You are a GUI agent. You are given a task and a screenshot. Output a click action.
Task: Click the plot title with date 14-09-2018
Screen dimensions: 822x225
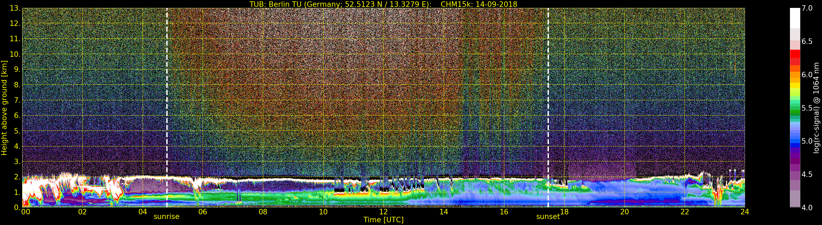pos(383,4)
